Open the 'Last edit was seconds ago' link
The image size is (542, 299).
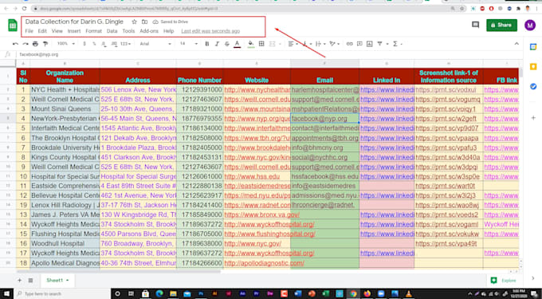[x=210, y=31]
